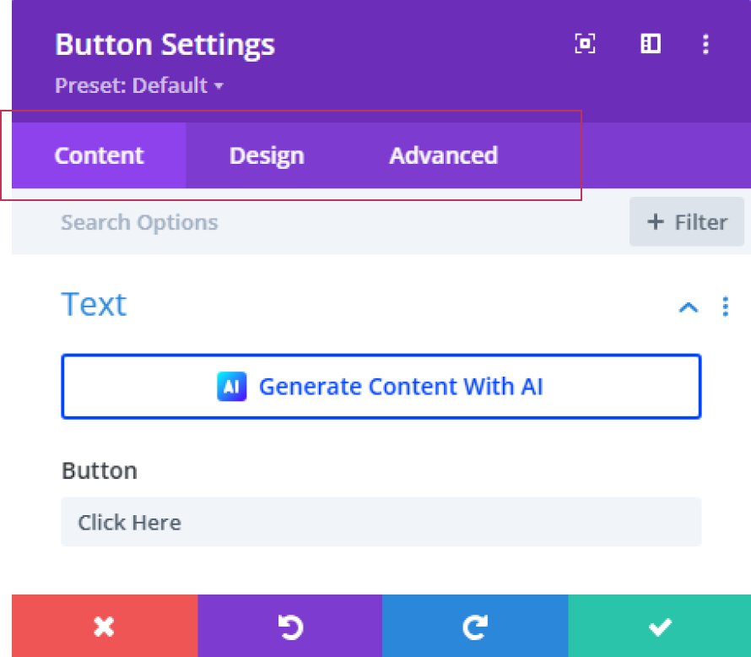Open the header three-dot options menu

[705, 44]
